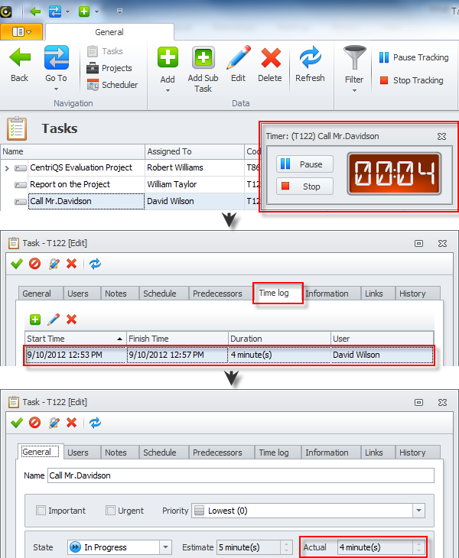Viewport: 459px width, 558px height.
Task: Click quick access Go To swap icon
Action: tap(55, 11)
